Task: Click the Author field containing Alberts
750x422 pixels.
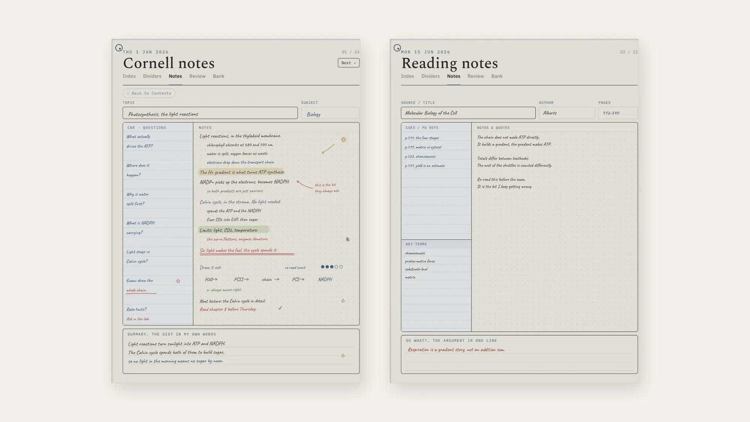Action: [x=567, y=113]
